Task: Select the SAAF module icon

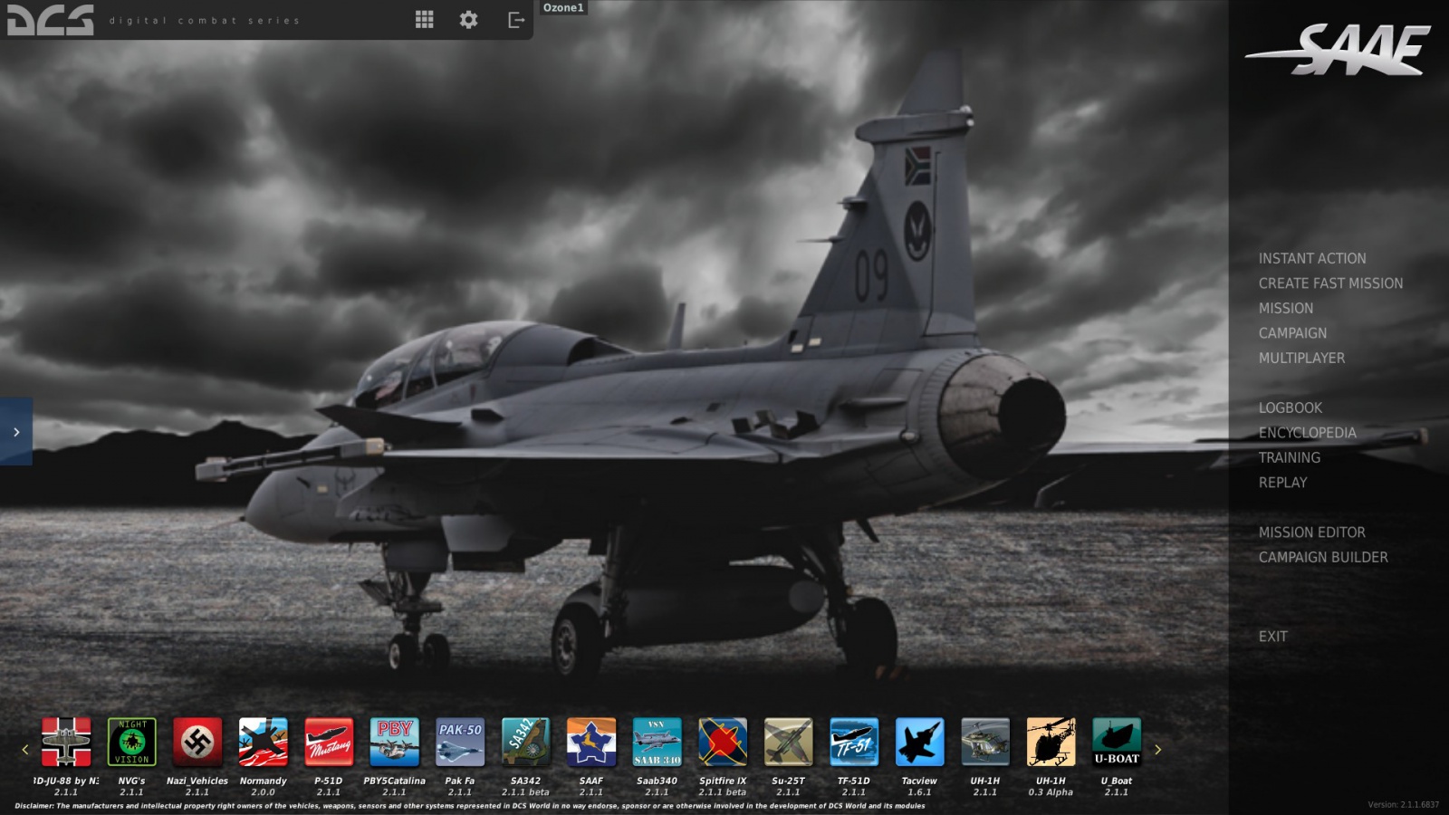Action: coord(591,743)
